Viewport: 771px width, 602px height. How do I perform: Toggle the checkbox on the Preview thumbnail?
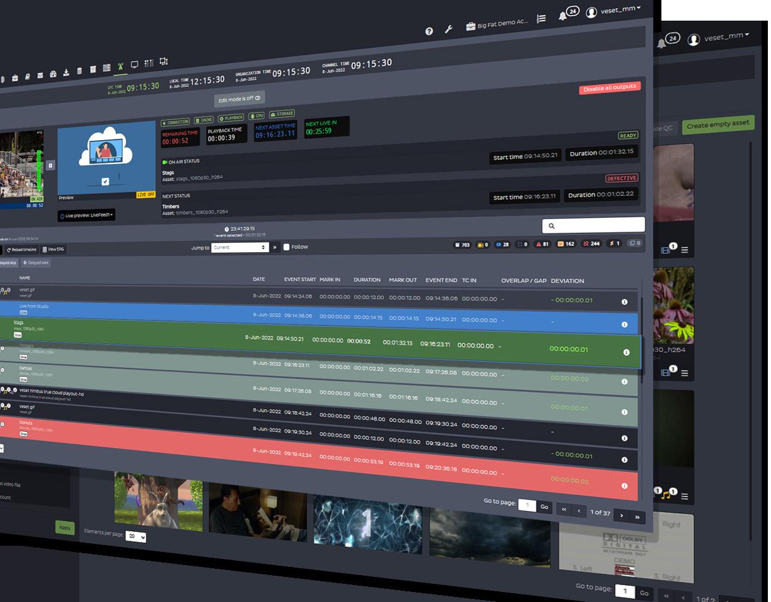coord(105,181)
